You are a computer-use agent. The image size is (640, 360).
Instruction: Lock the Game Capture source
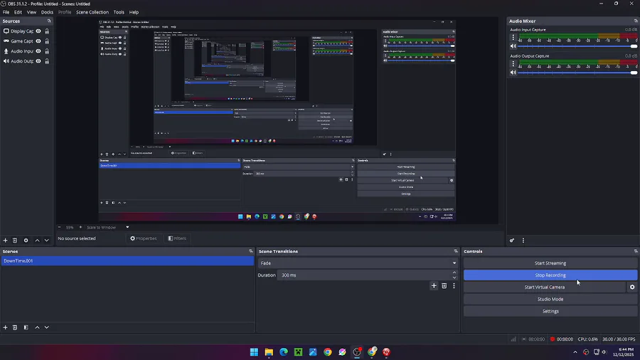(47, 41)
